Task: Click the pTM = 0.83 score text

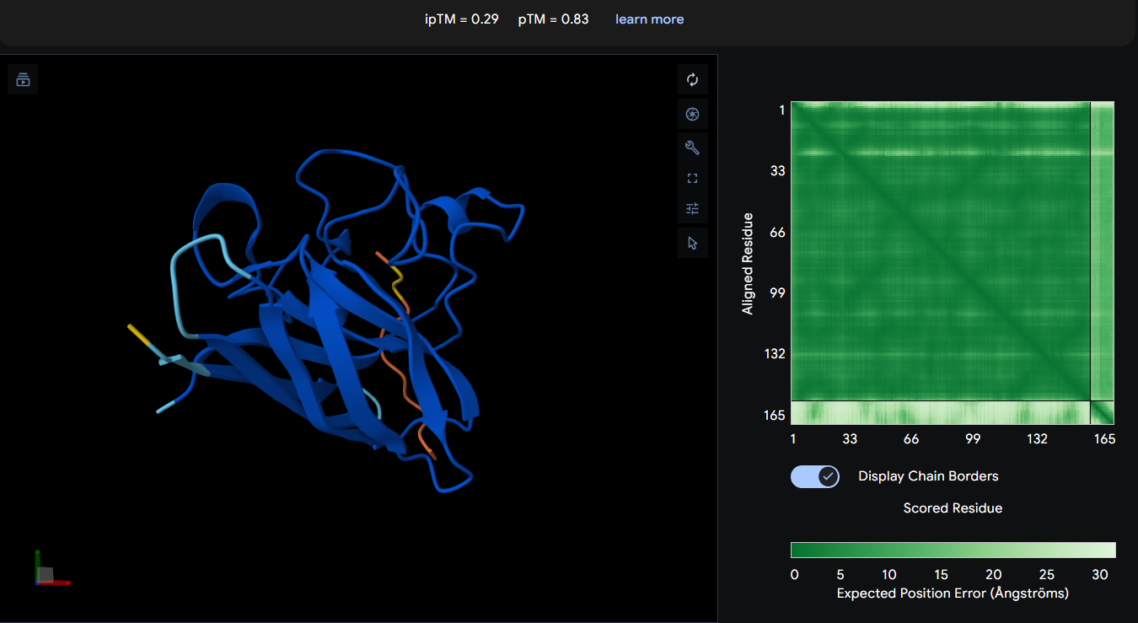Action: (x=553, y=19)
